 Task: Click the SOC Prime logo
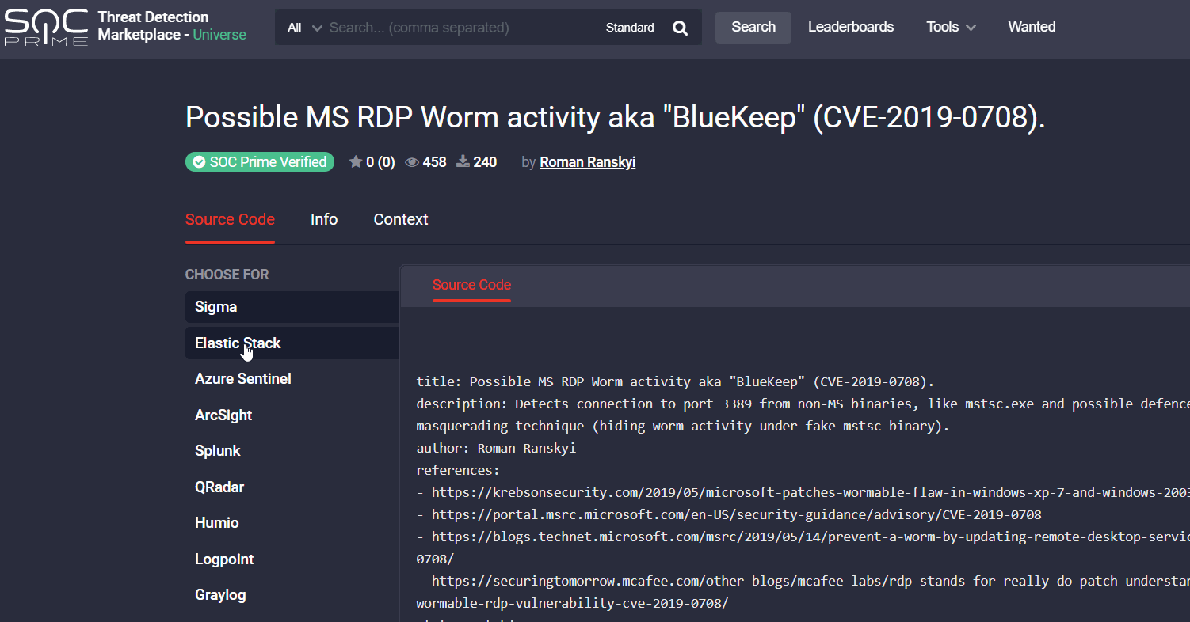[x=45, y=27]
